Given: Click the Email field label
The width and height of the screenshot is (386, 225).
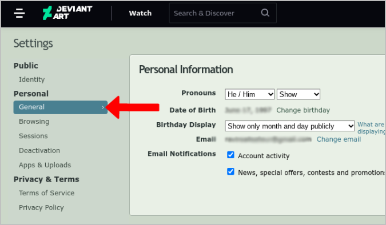Looking at the screenshot, I should pyautogui.click(x=206, y=139).
